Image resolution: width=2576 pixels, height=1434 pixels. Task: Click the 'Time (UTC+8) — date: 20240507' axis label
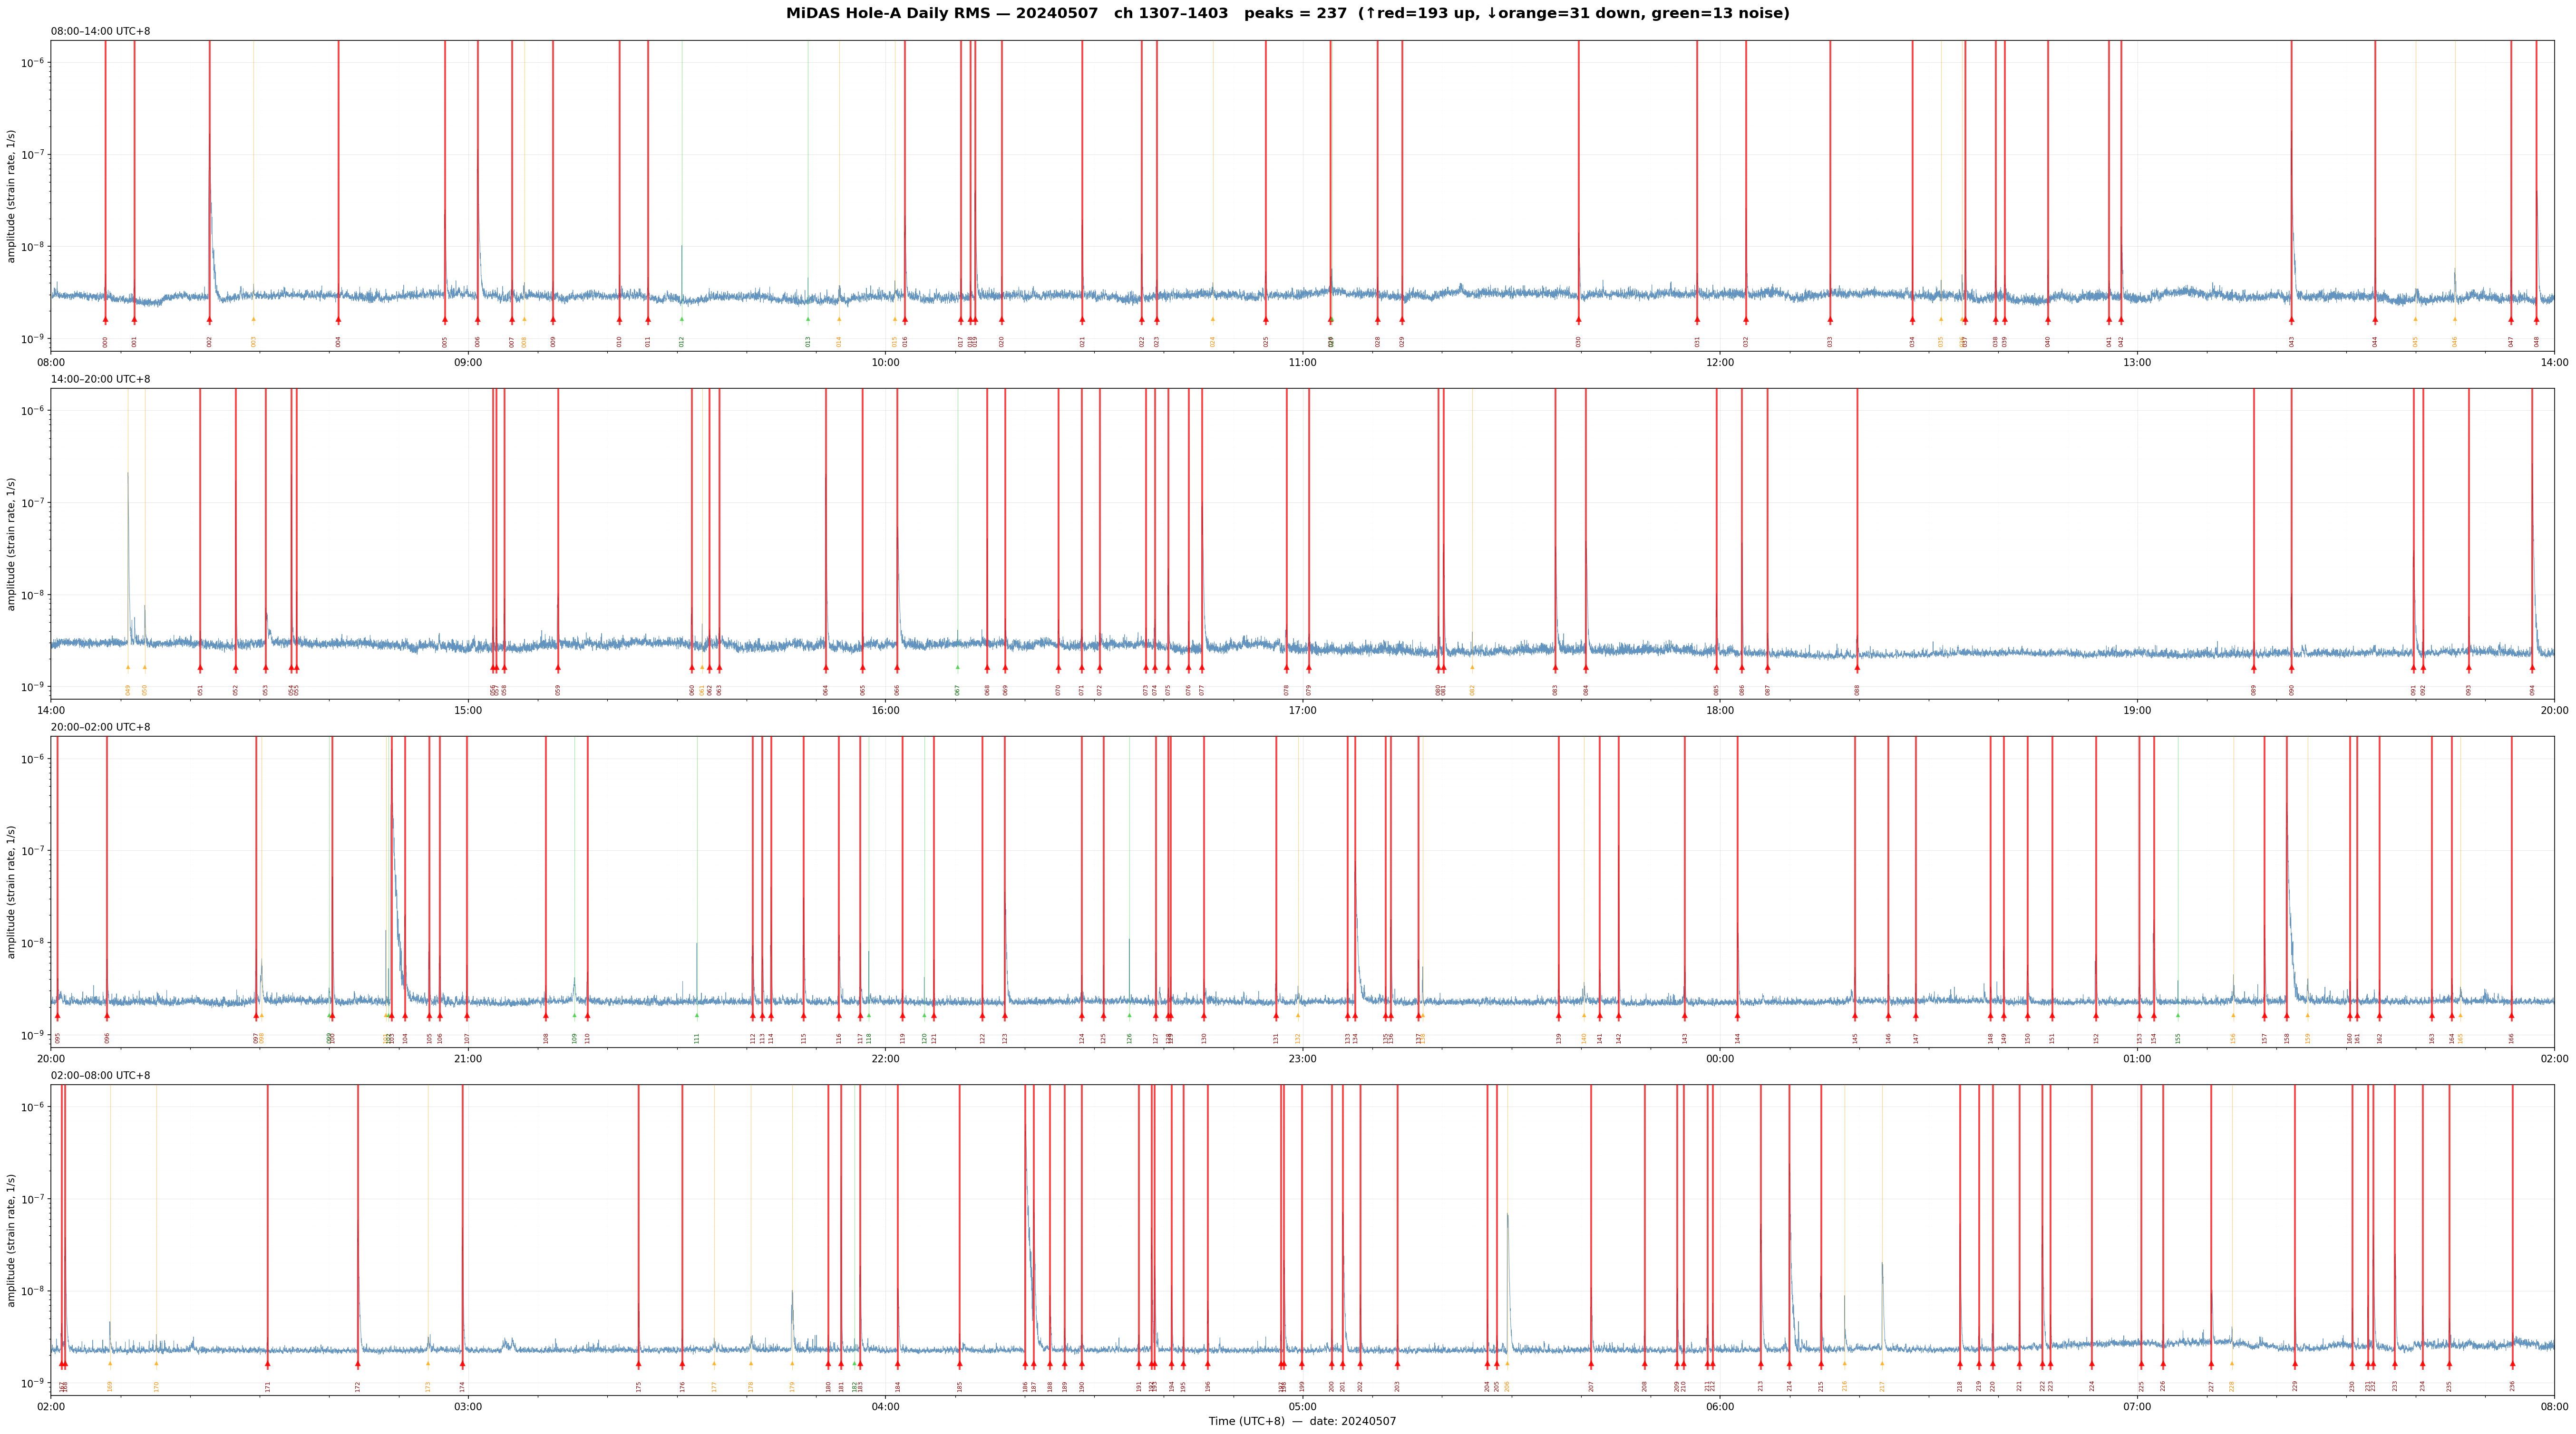click(x=1302, y=1421)
